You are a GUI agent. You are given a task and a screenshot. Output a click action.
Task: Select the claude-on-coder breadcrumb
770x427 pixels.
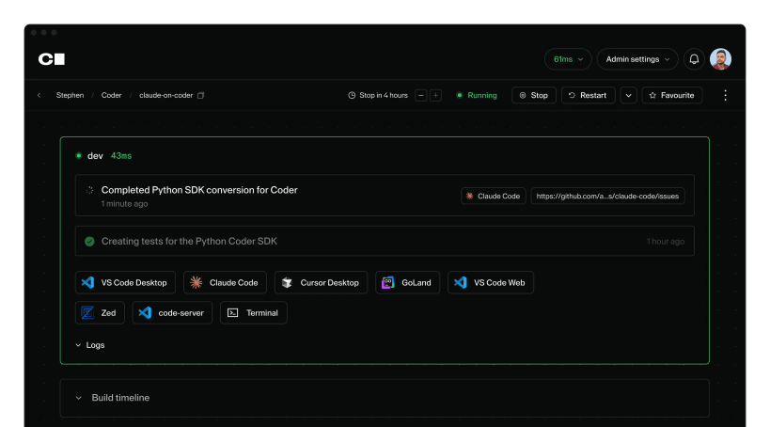[x=166, y=95]
